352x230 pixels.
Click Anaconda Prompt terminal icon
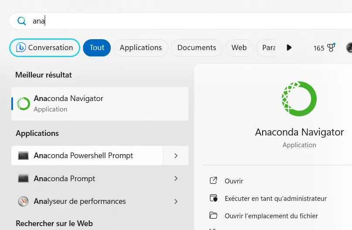click(x=24, y=179)
